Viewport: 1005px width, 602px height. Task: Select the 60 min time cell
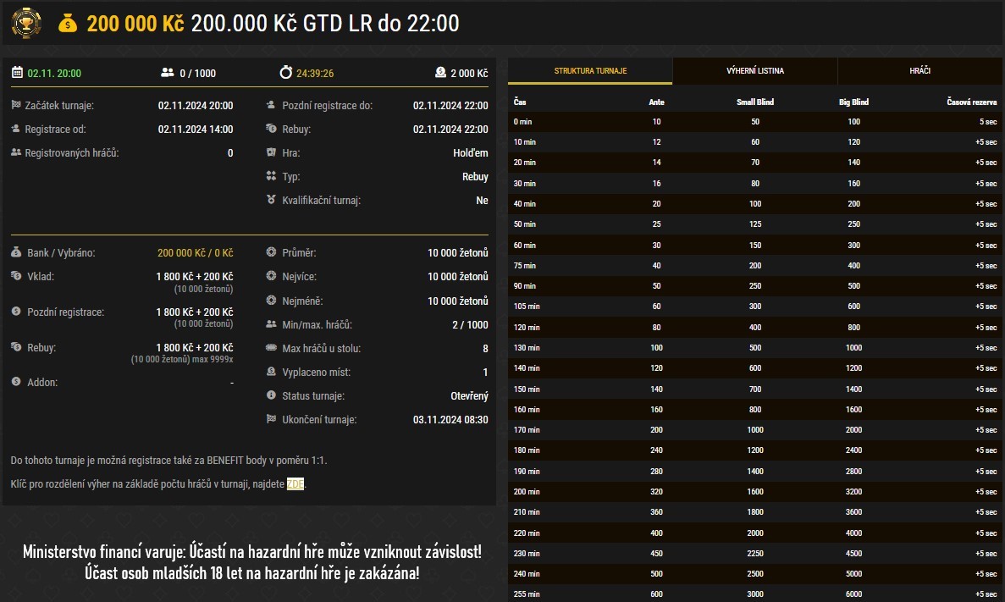[x=524, y=245]
